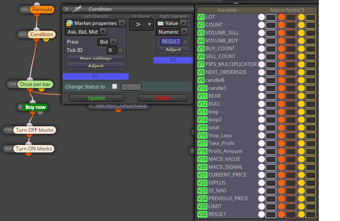Click orange circle in candleS row

point(281,88)
